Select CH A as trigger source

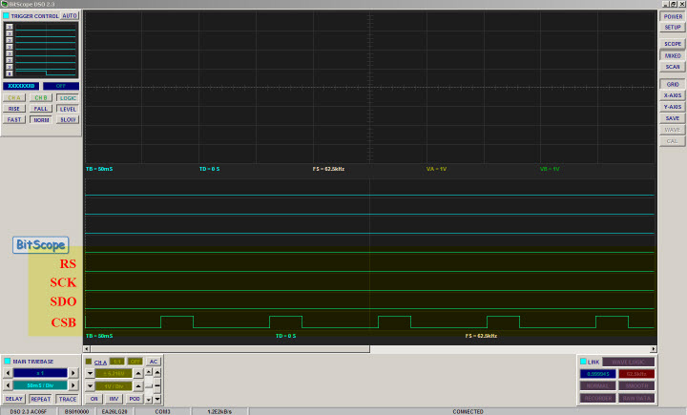click(x=14, y=97)
